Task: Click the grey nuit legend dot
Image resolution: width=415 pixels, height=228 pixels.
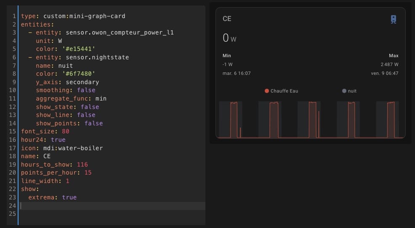Action: click(344, 91)
